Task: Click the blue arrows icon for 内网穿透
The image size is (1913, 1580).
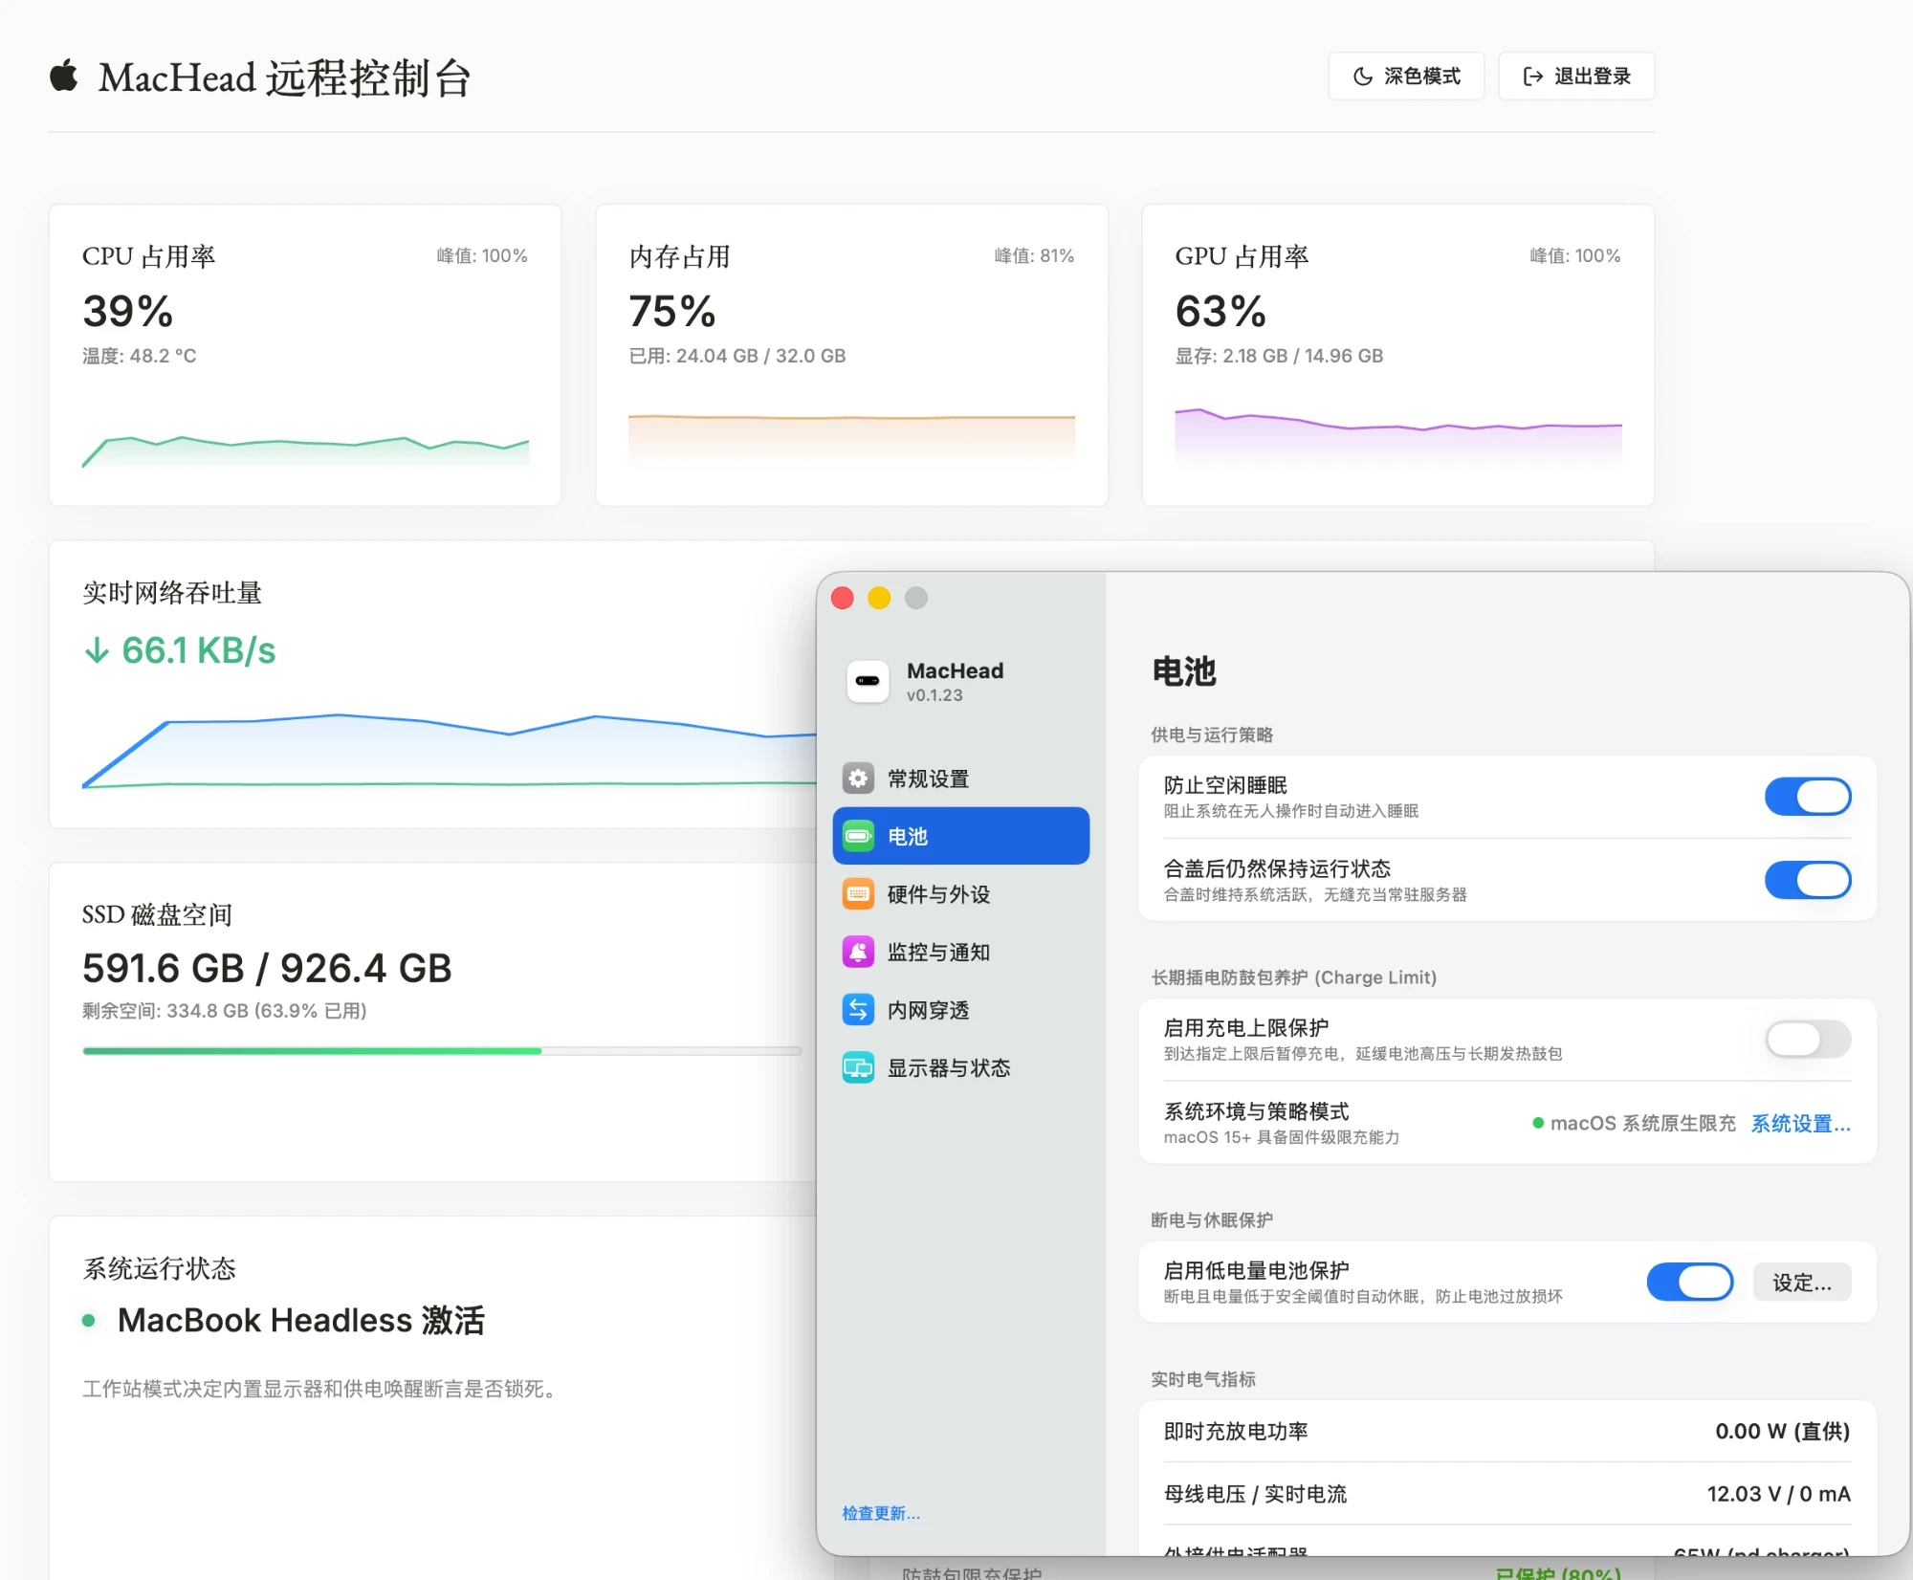Action: coord(858,1010)
